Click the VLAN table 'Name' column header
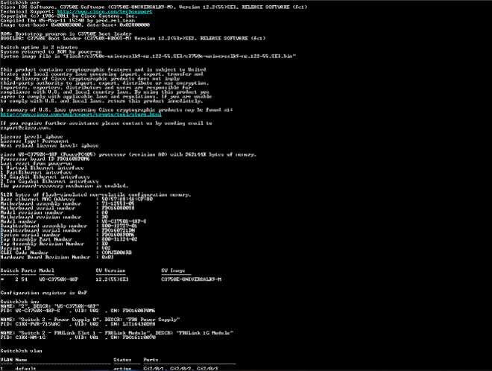 tap(22, 360)
